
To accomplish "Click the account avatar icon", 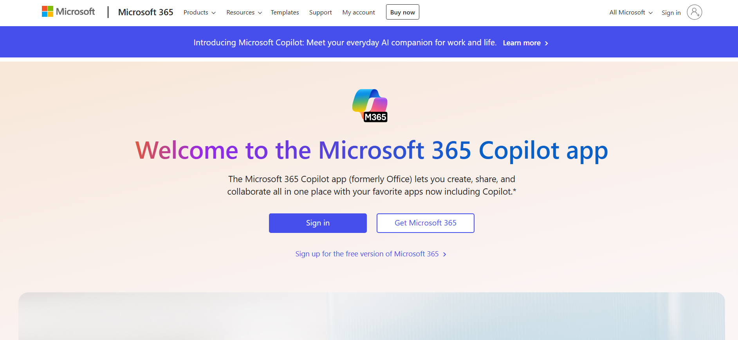I will 694,12.
